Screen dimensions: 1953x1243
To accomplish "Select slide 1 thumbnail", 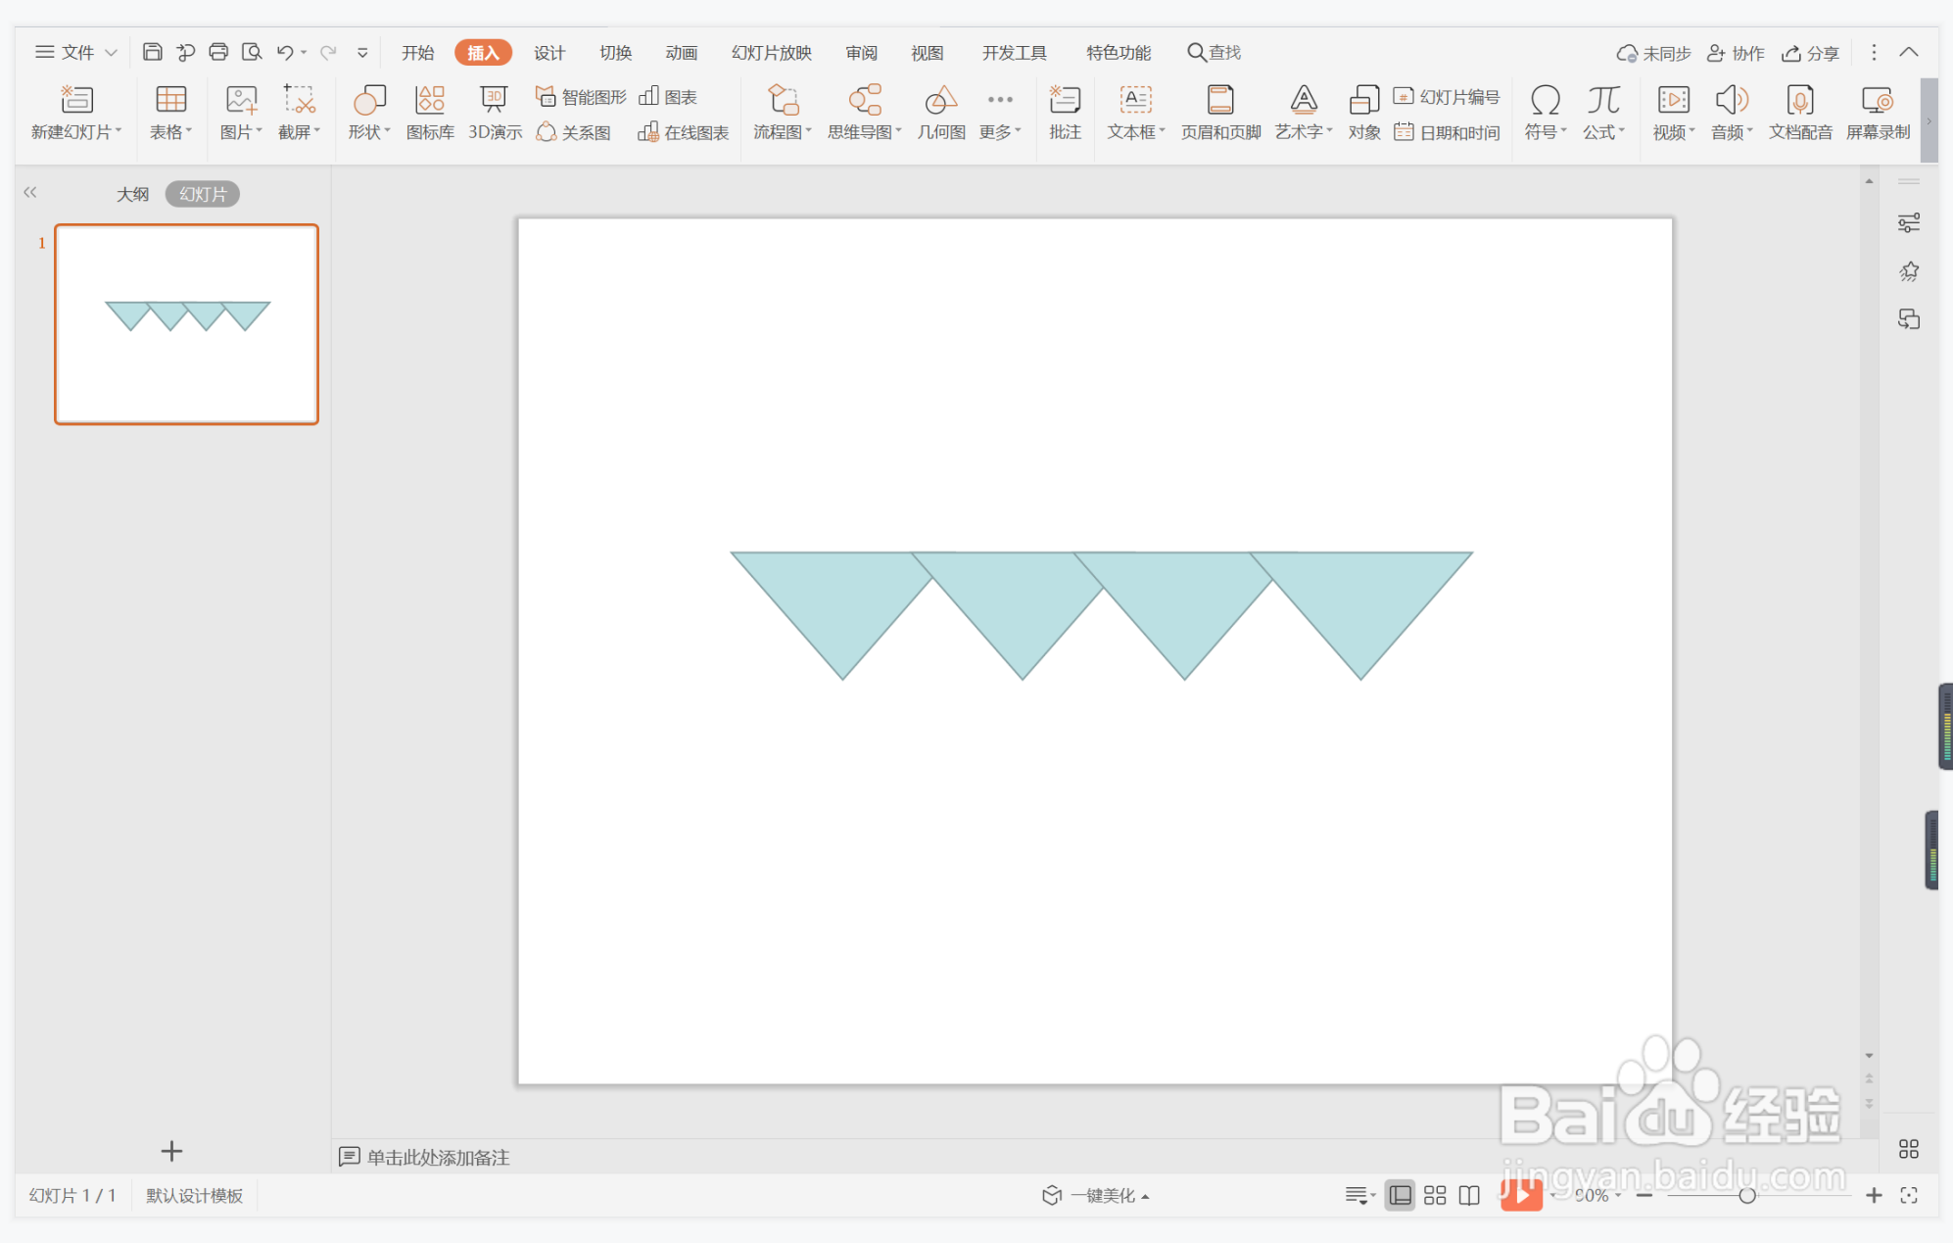I will 186,324.
